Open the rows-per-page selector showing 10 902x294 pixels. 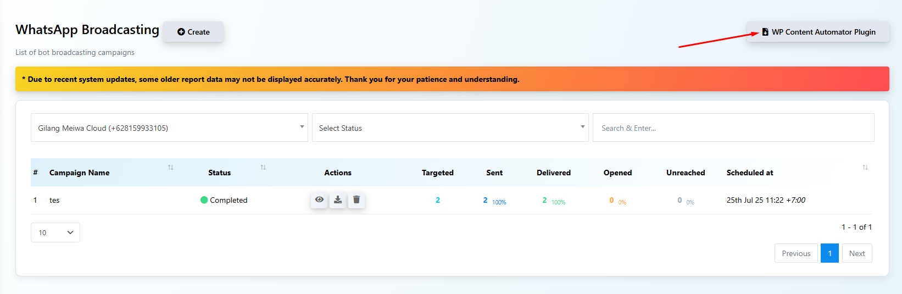coord(55,232)
